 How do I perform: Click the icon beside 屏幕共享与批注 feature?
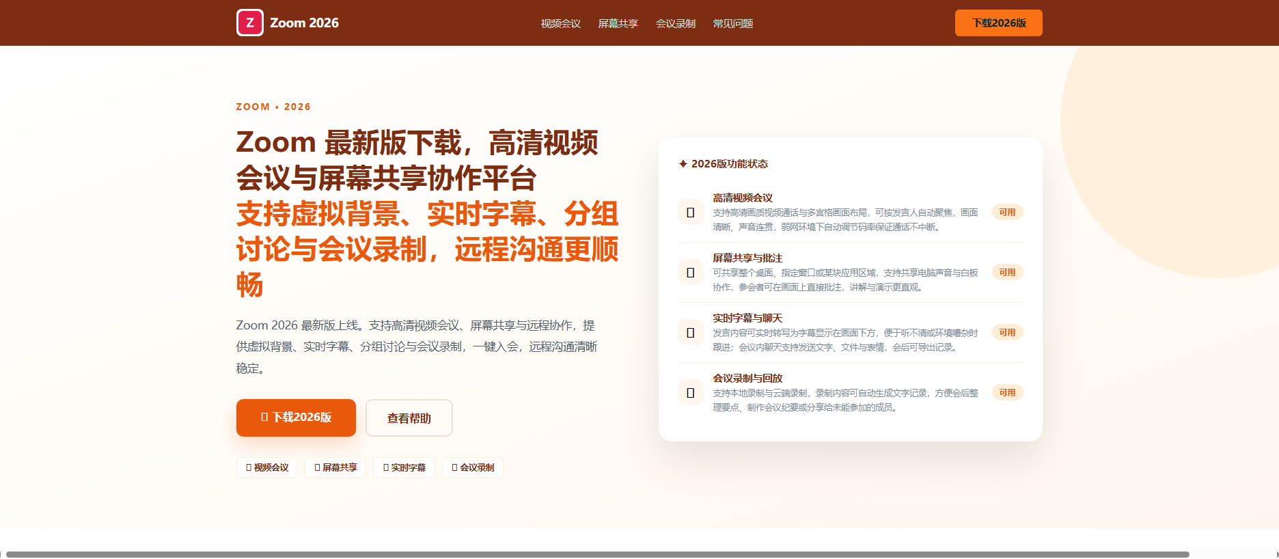click(691, 272)
